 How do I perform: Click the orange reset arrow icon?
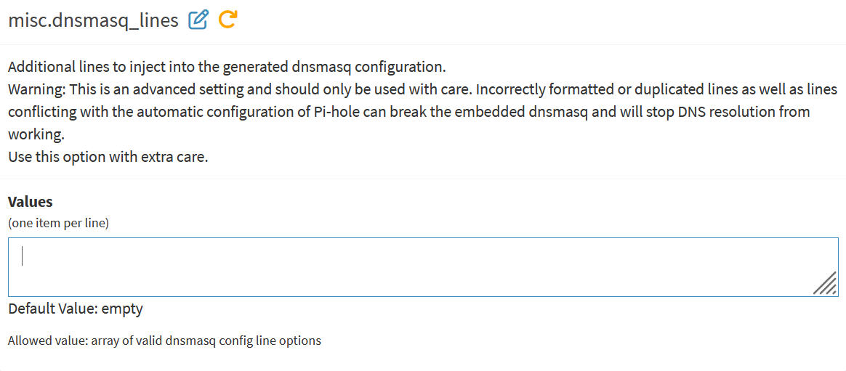tap(228, 20)
